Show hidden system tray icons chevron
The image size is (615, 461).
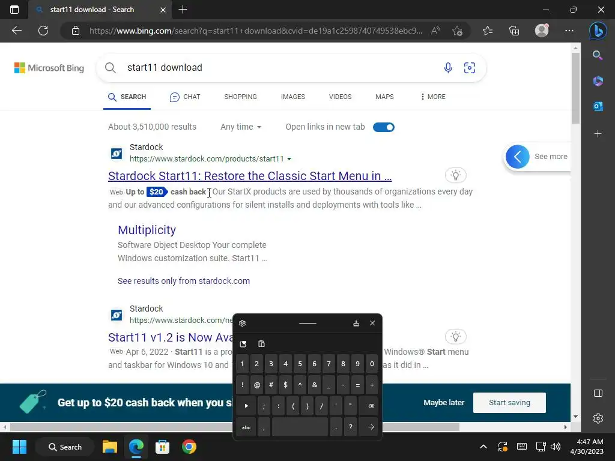click(483, 447)
